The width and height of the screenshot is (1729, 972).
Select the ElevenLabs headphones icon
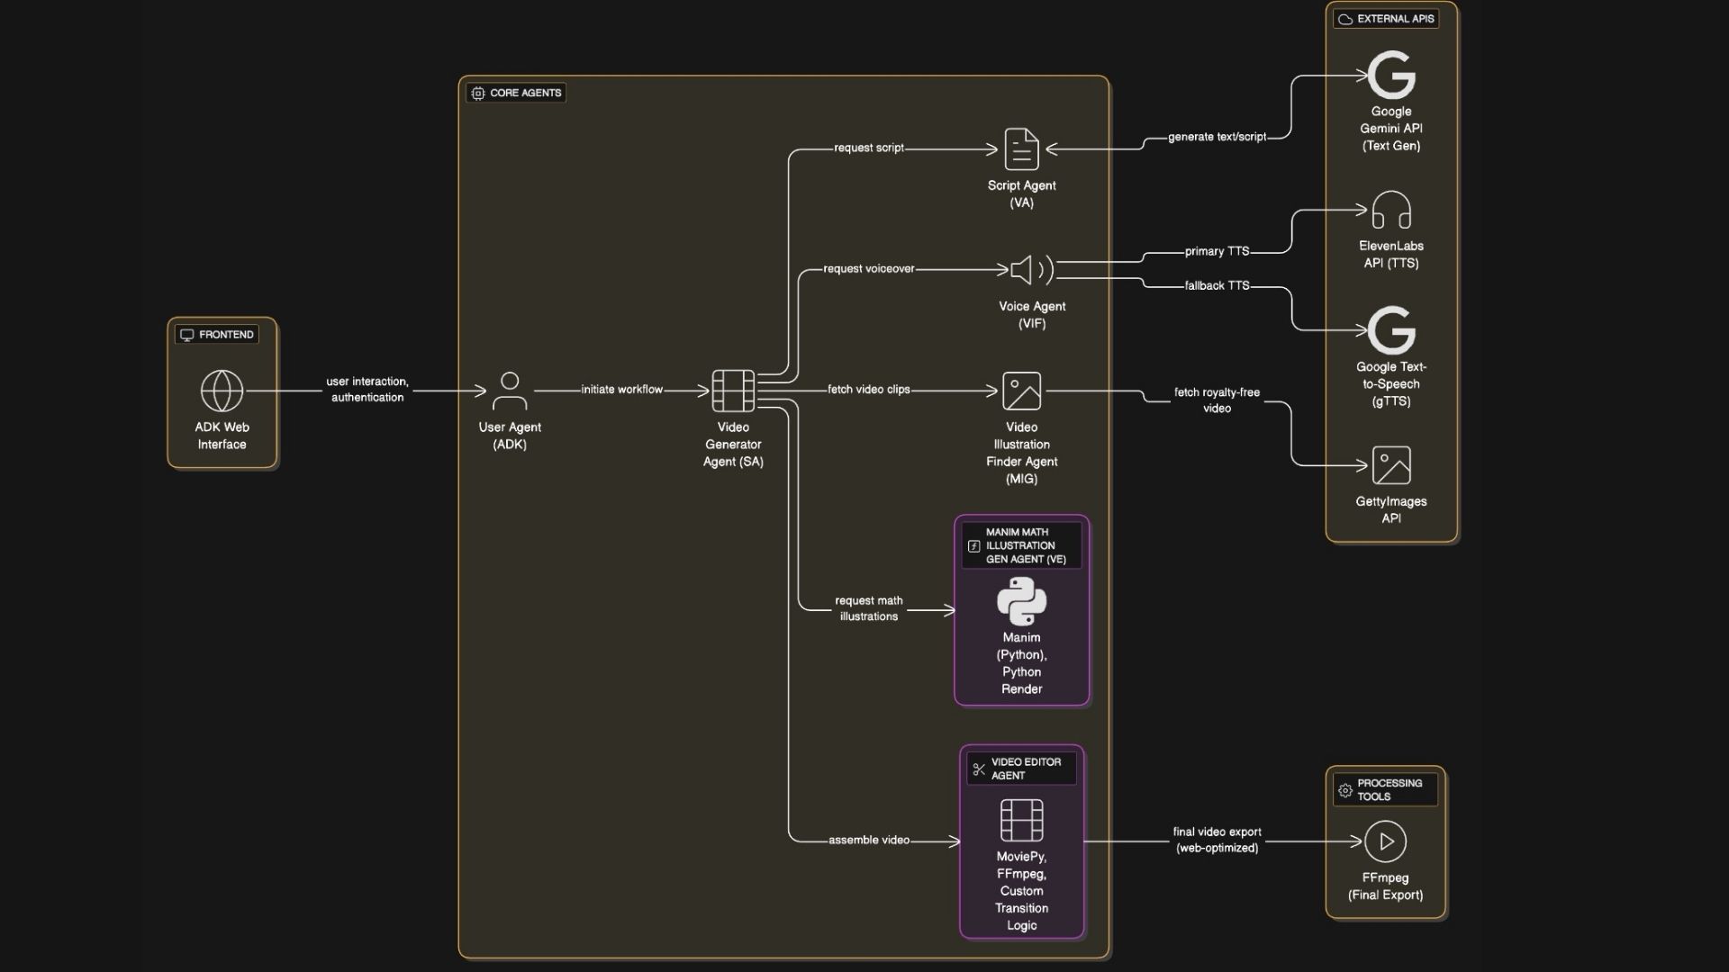[x=1391, y=211]
